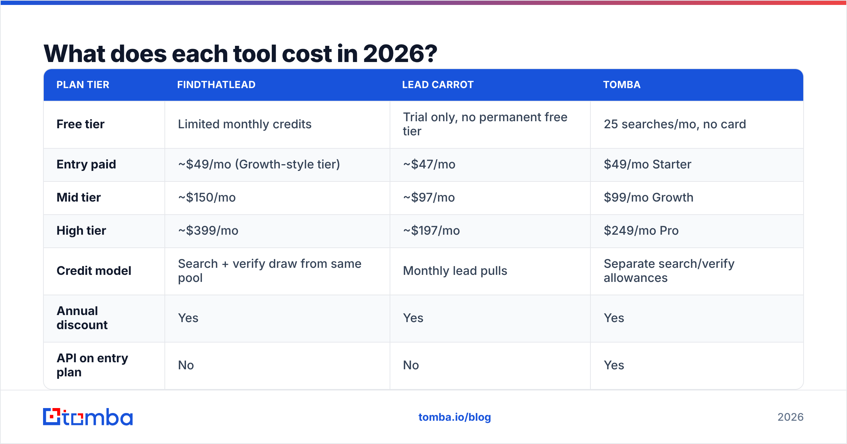Click the TOMBA column header
Screen dimensions: 847x444
pos(622,85)
